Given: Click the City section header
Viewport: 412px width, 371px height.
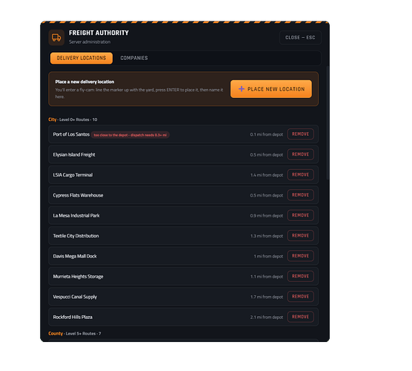Looking at the screenshot, I should [73, 119].
